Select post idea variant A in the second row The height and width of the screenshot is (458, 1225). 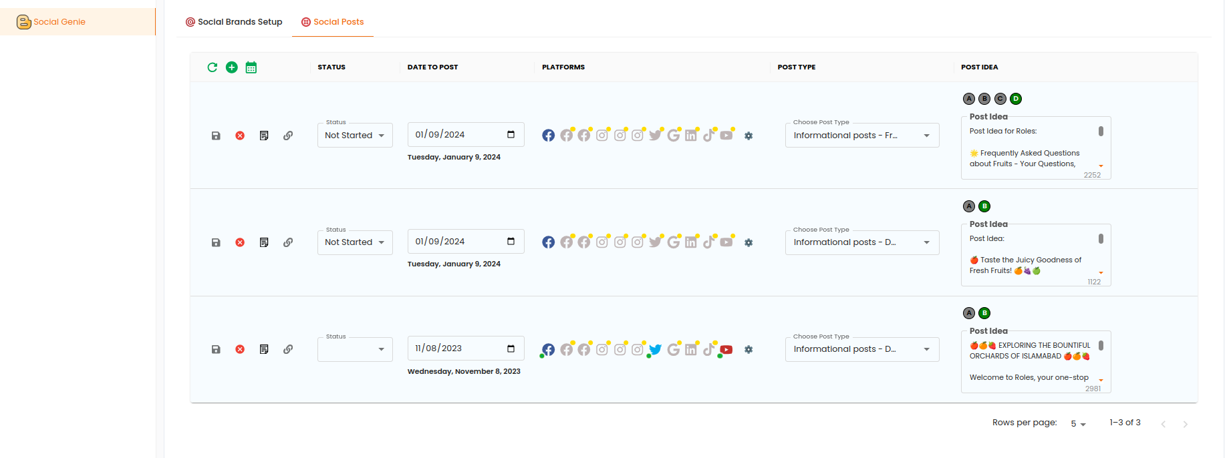[969, 206]
